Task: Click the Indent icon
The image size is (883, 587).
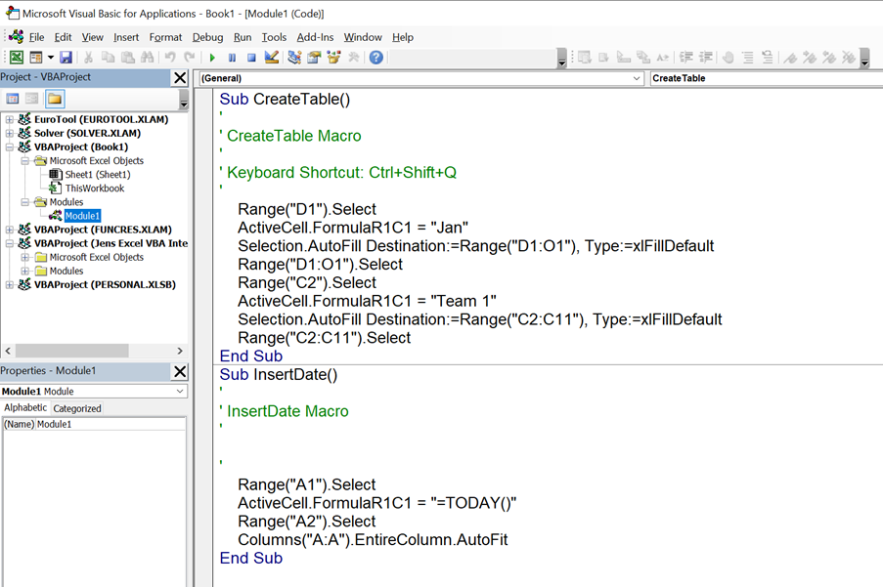Action: point(685,57)
